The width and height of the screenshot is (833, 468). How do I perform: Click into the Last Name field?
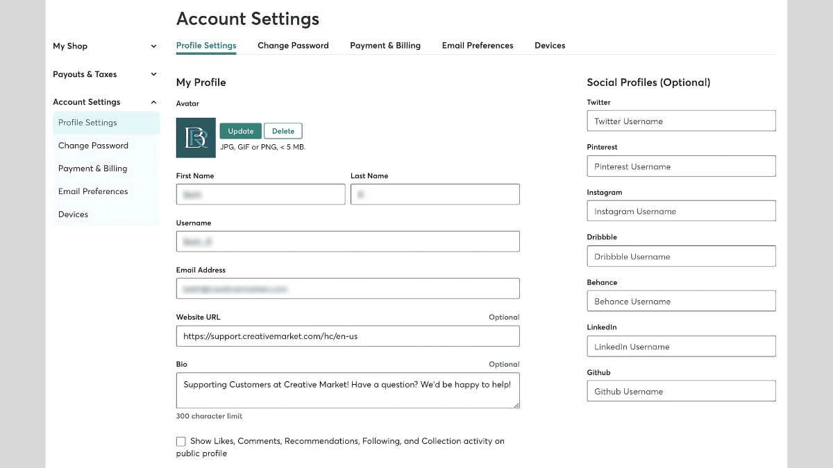[x=435, y=194]
